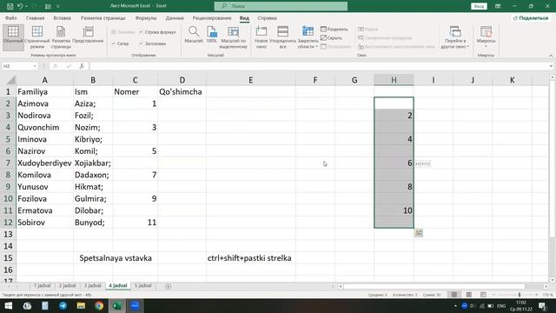Collapse the ribbon with the chevron
This screenshot has height=313, width=556.
pyautogui.click(x=551, y=56)
